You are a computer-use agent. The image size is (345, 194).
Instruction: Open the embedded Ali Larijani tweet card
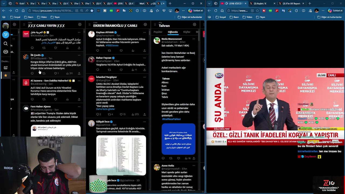pos(56,131)
